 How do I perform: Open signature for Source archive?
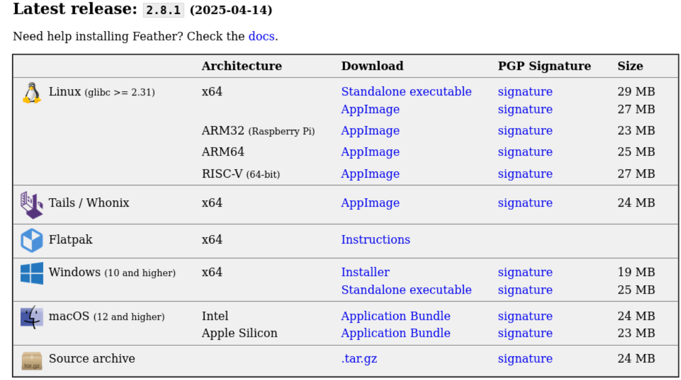point(525,359)
